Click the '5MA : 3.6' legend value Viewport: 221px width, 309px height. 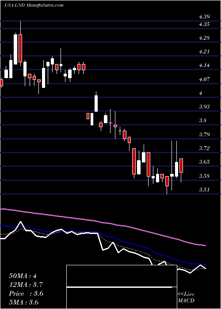pyautogui.click(x=24, y=302)
